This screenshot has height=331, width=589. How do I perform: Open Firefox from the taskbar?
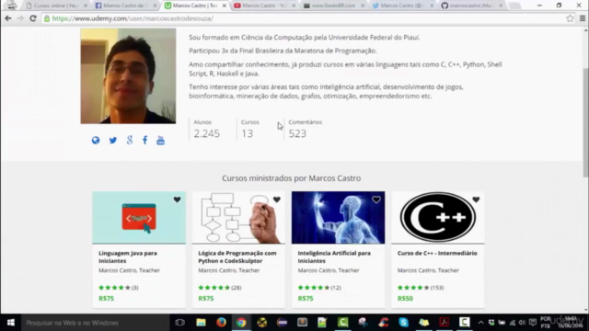221,323
